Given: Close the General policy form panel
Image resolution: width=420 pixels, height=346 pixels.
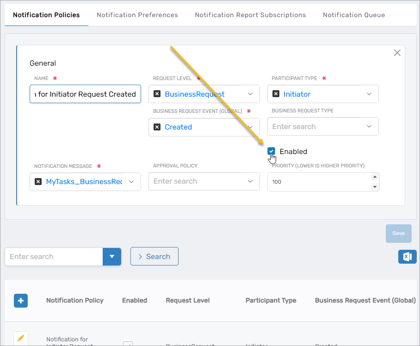Looking at the screenshot, I should [397, 53].
